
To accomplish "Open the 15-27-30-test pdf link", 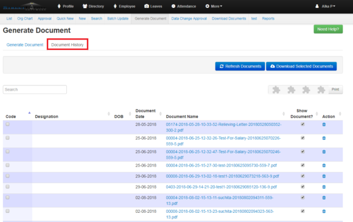I will [222, 165].
